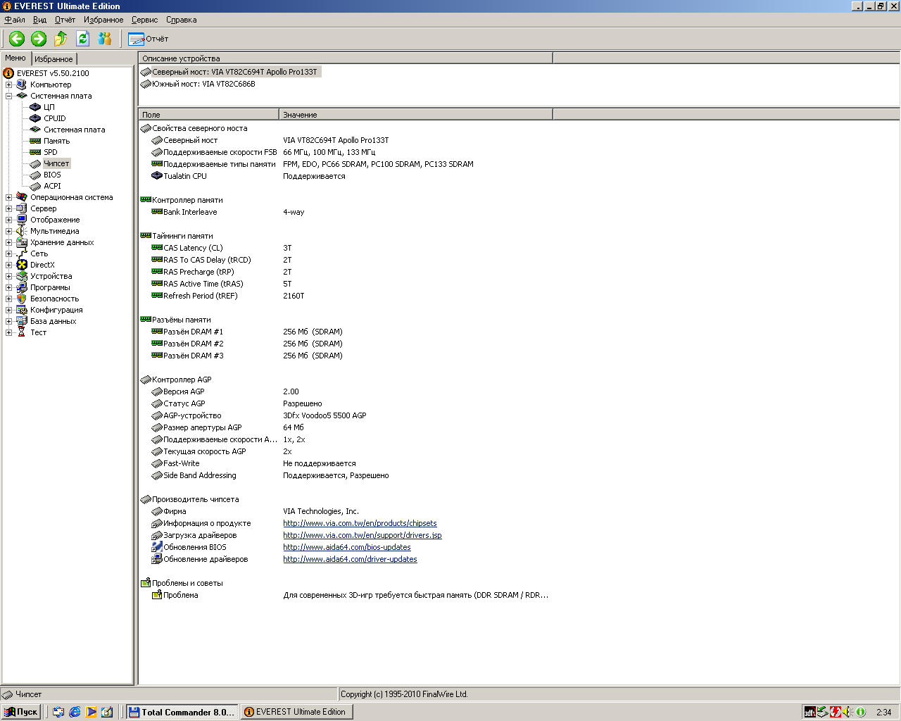Click the green EVEREST info tray icon
Viewport: 901px width, 721px height.
860,712
